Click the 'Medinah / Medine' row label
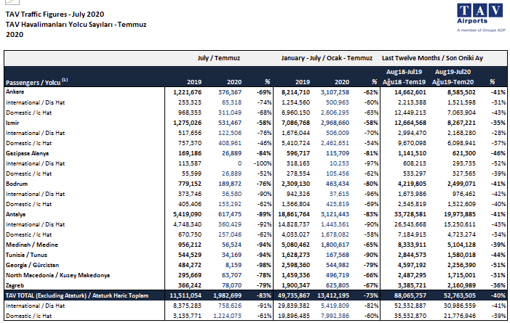This screenshot has height=323, width=510. [x=32, y=245]
